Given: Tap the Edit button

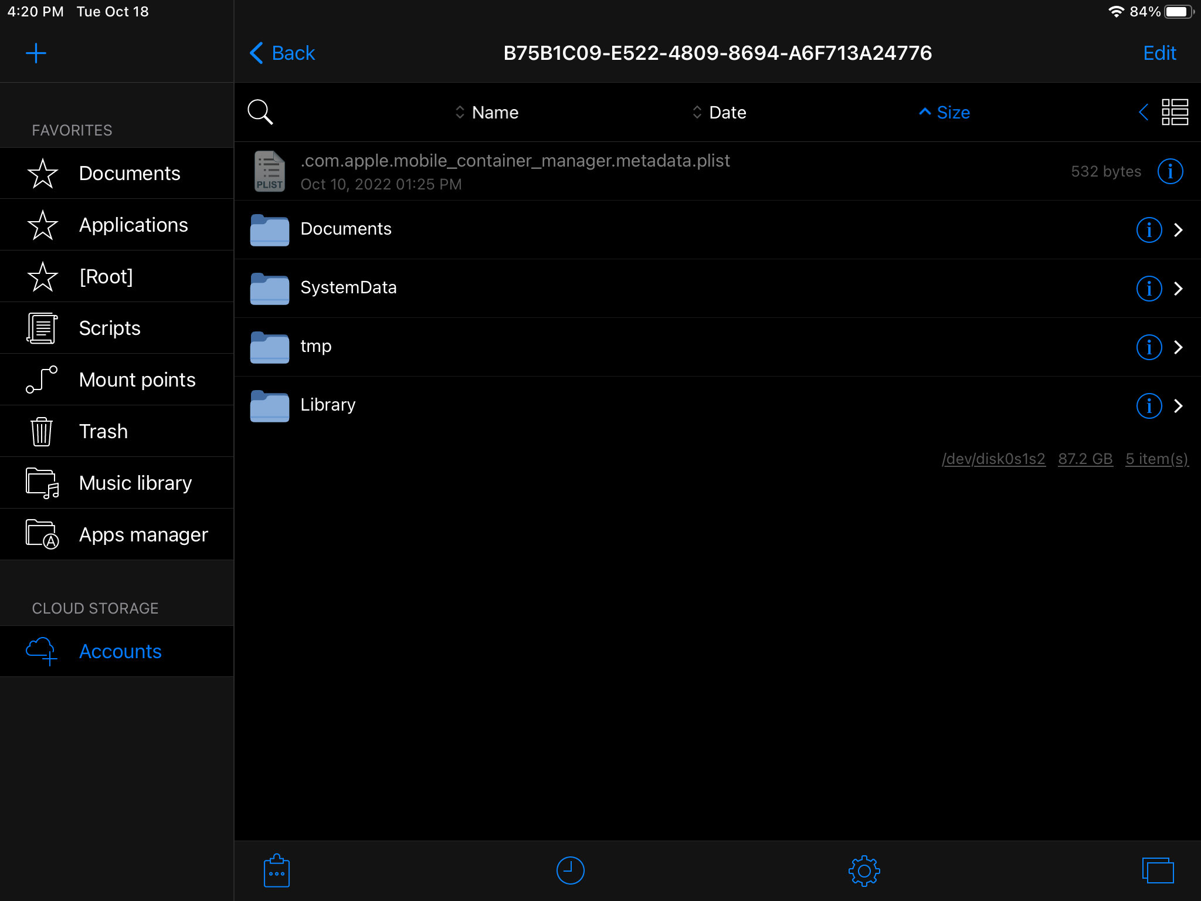Looking at the screenshot, I should (1159, 53).
